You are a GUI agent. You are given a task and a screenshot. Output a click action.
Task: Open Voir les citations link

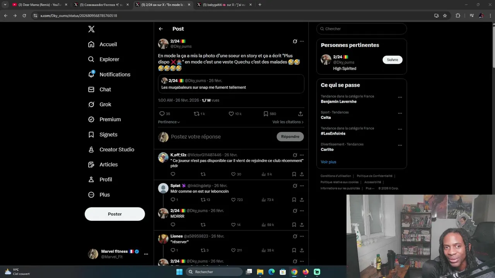pos(288,122)
